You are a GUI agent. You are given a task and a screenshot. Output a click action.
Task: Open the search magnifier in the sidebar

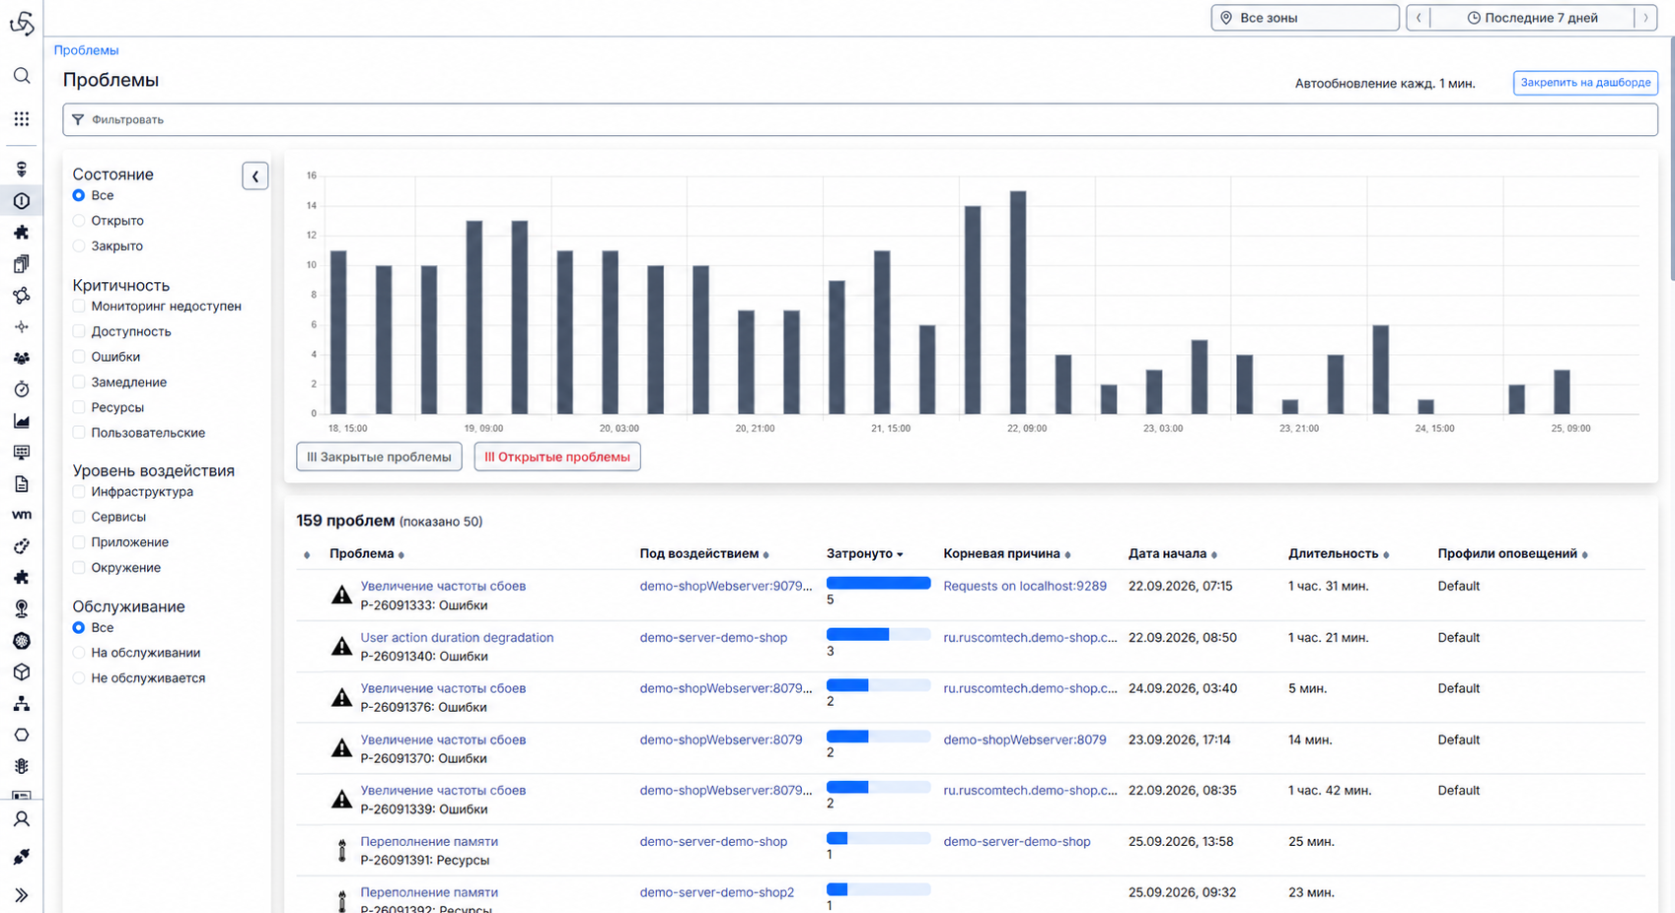(22, 76)
